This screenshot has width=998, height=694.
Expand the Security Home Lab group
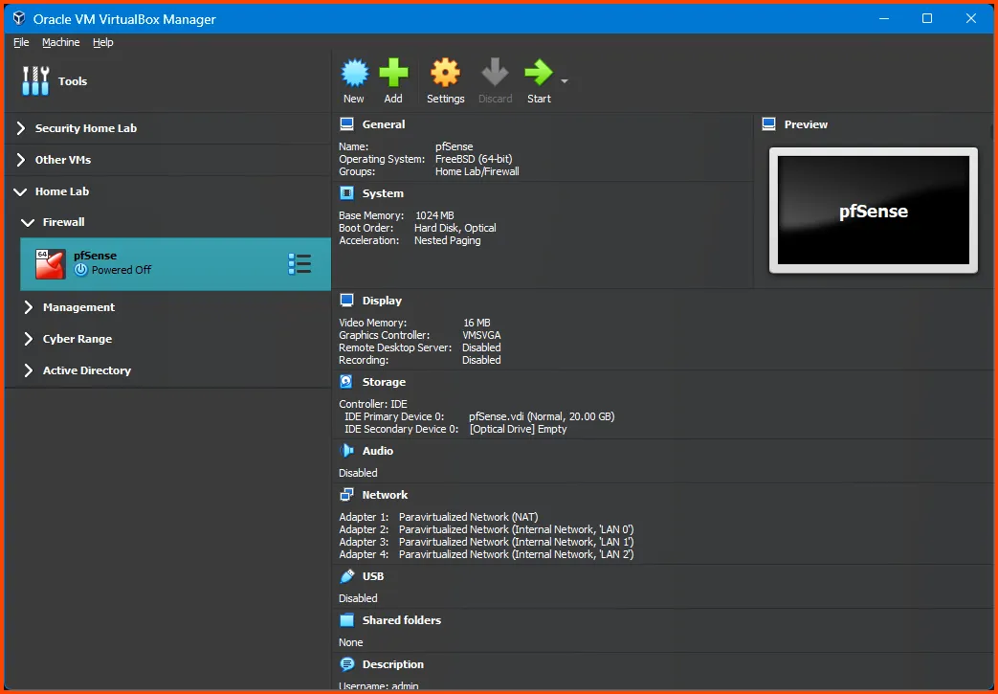point(21,128)
